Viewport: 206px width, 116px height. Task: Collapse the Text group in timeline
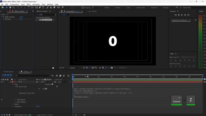pyautogui.click(x=13, y=84)
